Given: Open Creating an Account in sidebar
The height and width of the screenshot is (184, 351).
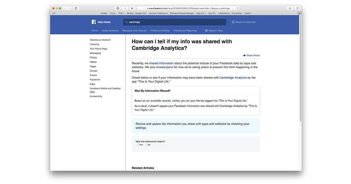Looking at the screenshot, I should coord(100,40).
